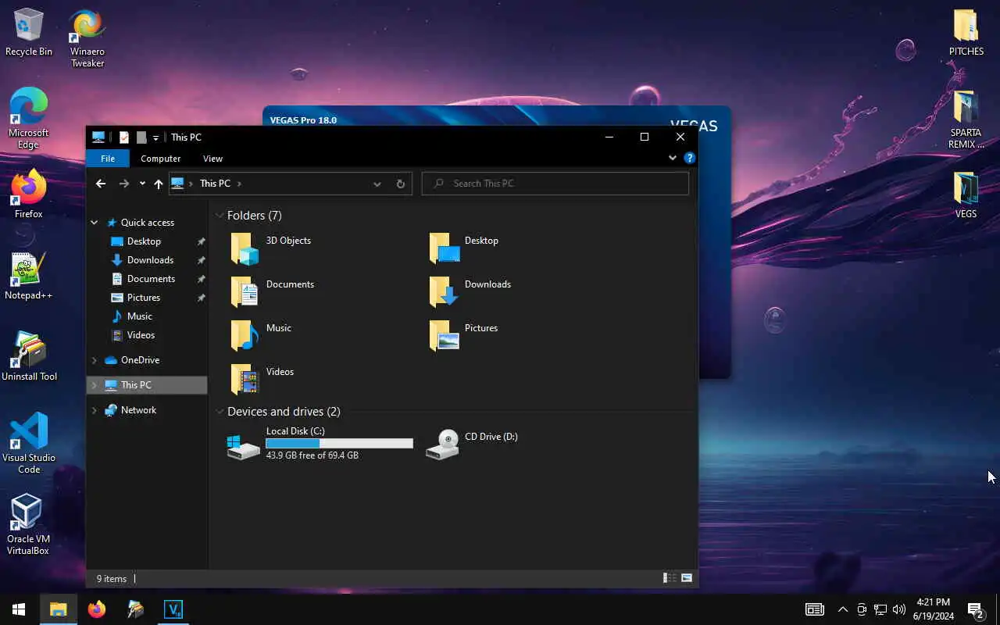Switch to large icons view in status bar
The height and width of the screenshot is (625, 1000).
pos(687,578)
